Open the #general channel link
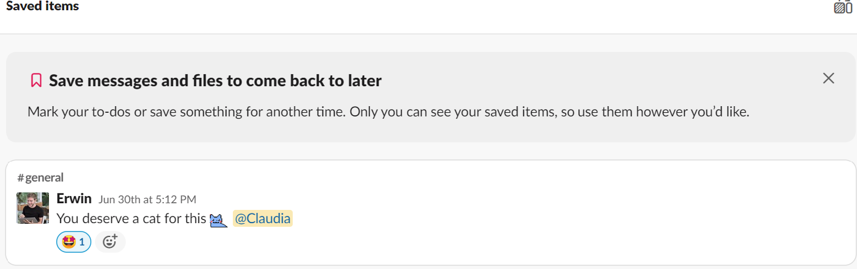Image resolution: width=857 pixels, height=269 pixels. pyautogui.click(x=41, y=177)
